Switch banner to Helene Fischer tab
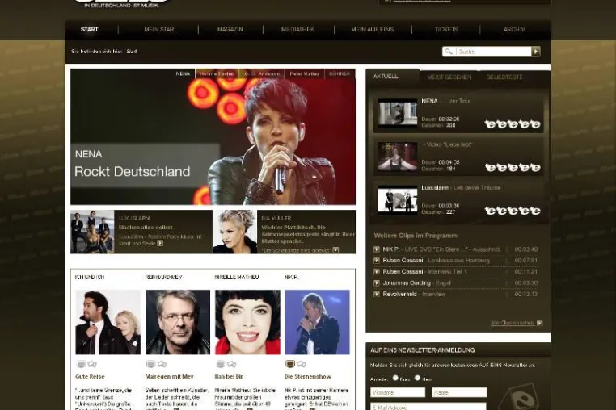616x410 pixels. (217, 73)
